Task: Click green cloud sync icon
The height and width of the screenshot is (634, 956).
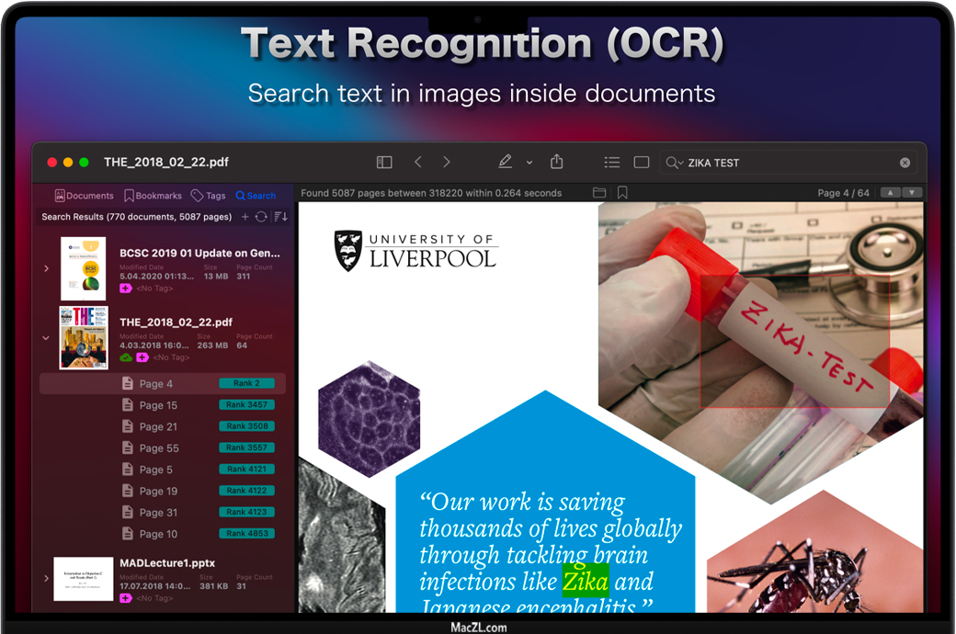Action: pos(126,357)
